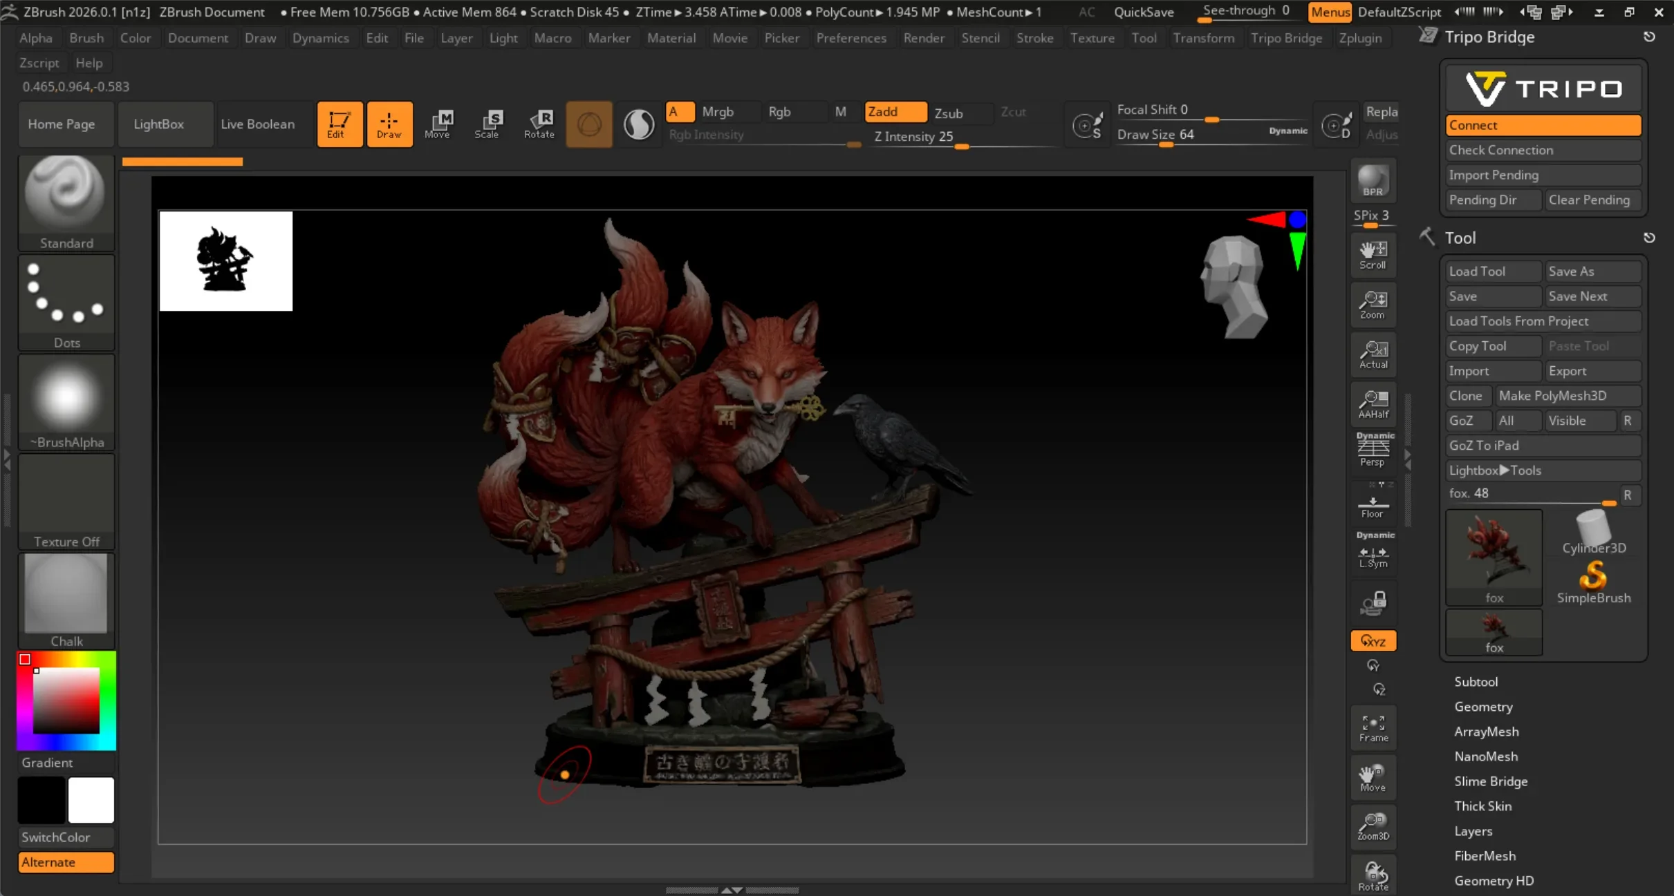Click the Move view icon in right shelf

(x=1373, y=778)
